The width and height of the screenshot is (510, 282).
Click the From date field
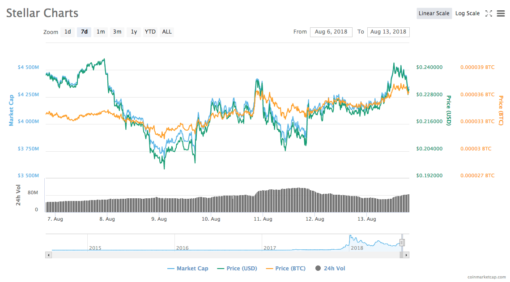(x=331, y=32)
